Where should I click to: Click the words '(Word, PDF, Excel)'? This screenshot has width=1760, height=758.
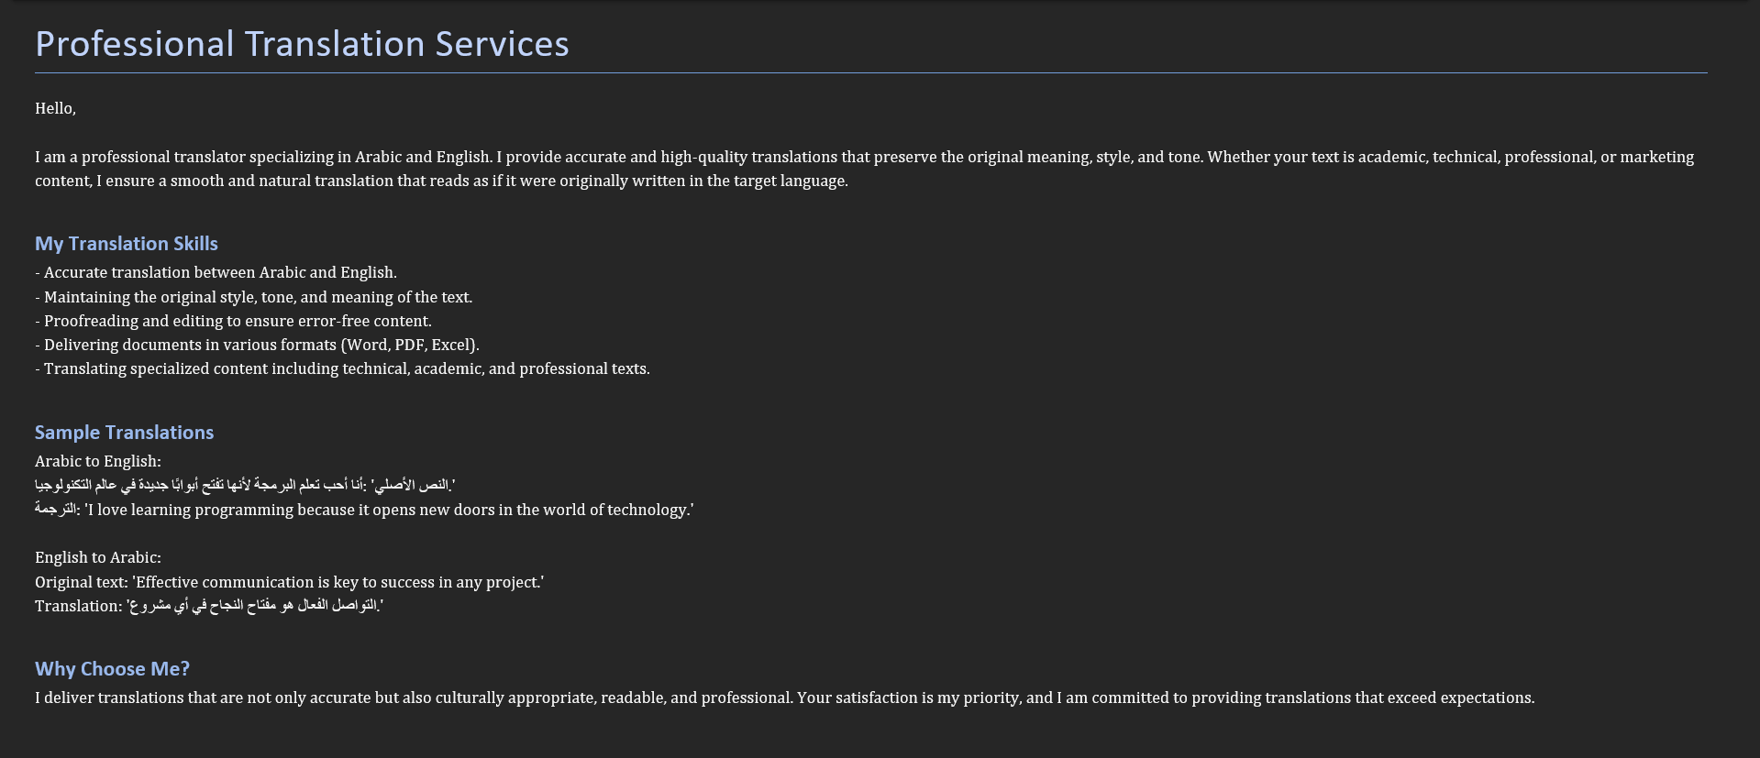[x=409, y=345]
